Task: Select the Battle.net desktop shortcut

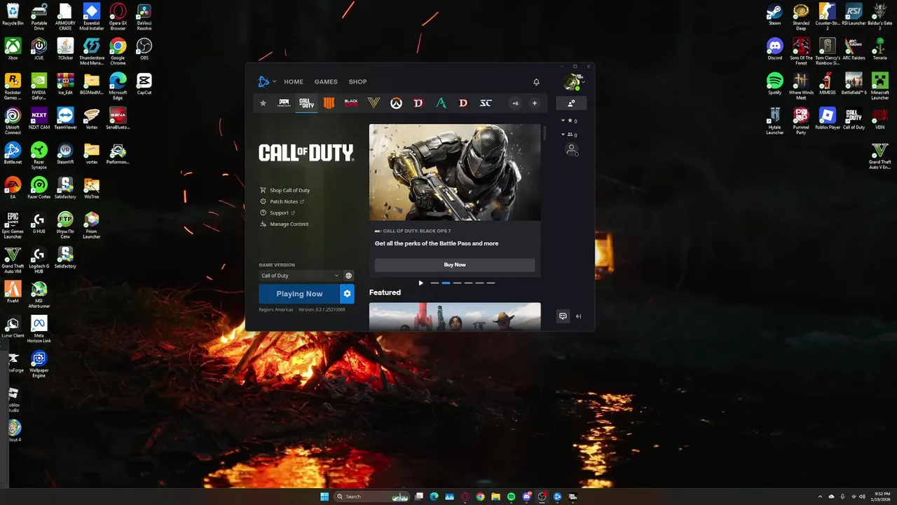Action: pyautogui.click(x=13, y=154)
